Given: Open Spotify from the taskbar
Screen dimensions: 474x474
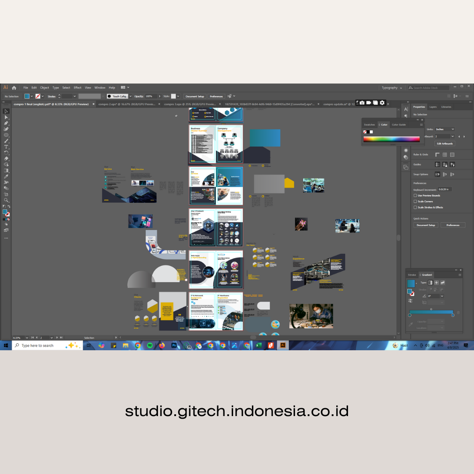Looking at the screenshot, I should coord(150,345).
